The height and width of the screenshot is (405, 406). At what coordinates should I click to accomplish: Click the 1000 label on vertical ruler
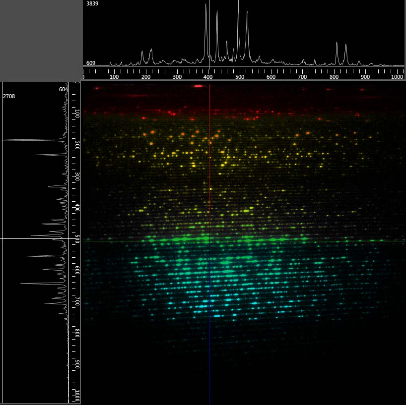[x=77, y=395]
